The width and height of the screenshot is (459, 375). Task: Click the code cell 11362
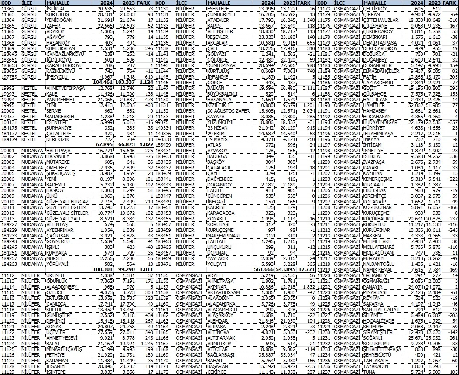click(x=10, y=8)
